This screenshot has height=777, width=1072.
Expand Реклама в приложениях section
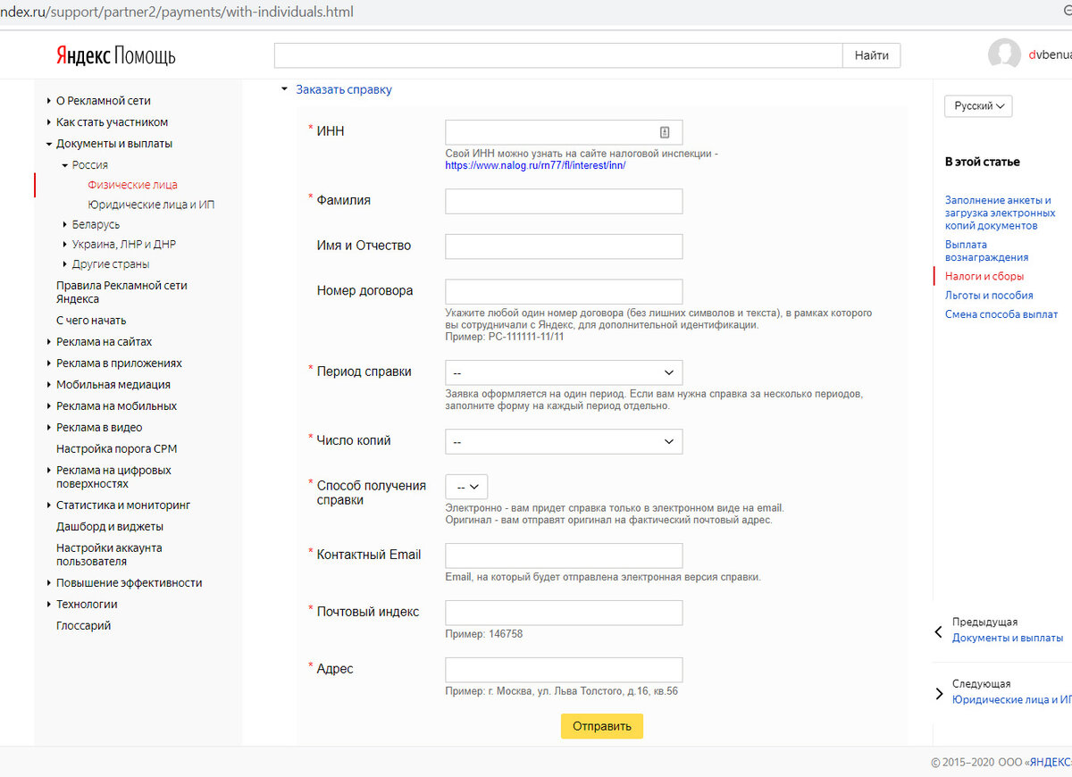click(x=49, y=363)
